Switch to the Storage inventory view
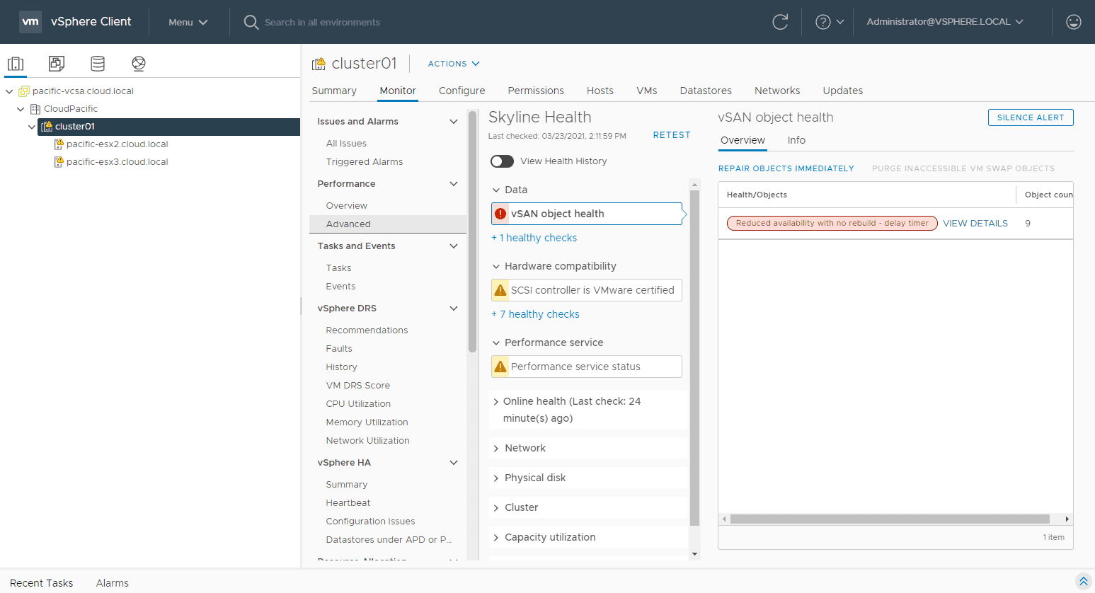Viewport: 1095px width, 593px height. point(98,64)
